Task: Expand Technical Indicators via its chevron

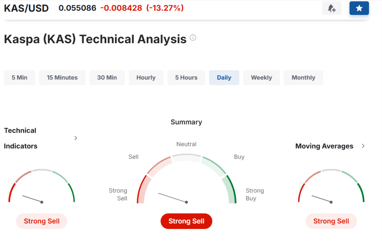Action: pyautogui.click(x=75, y=138)
